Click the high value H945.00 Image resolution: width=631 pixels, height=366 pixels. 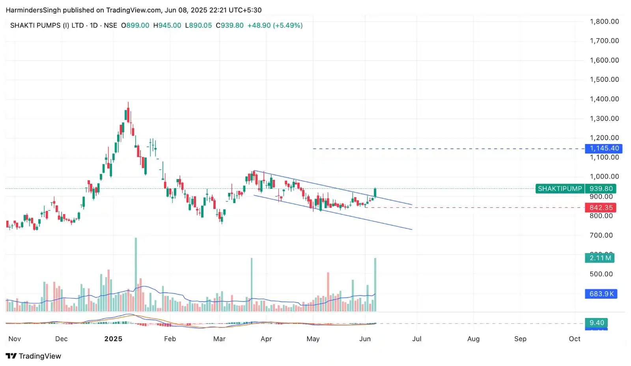coord(167,25)
